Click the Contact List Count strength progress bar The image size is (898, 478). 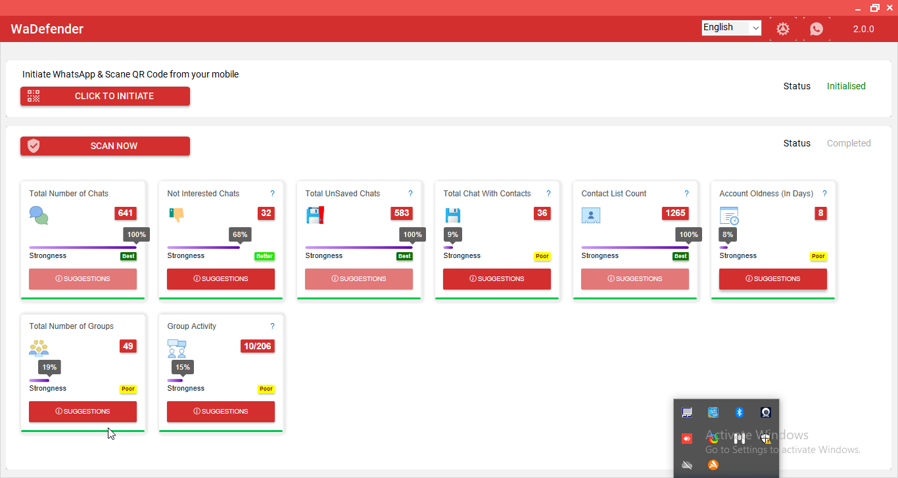point(635,248)
